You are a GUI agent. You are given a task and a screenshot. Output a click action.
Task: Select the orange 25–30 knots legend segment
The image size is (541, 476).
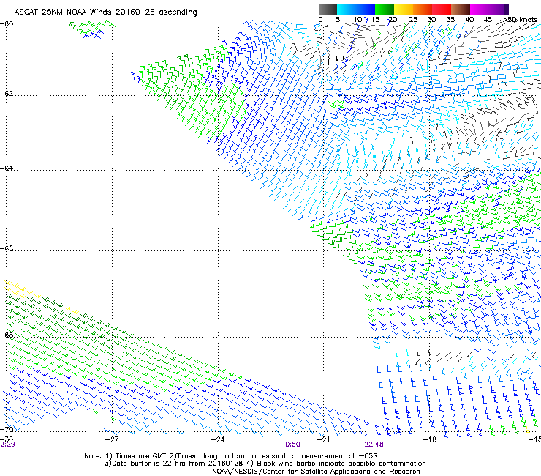pos(423,9)
